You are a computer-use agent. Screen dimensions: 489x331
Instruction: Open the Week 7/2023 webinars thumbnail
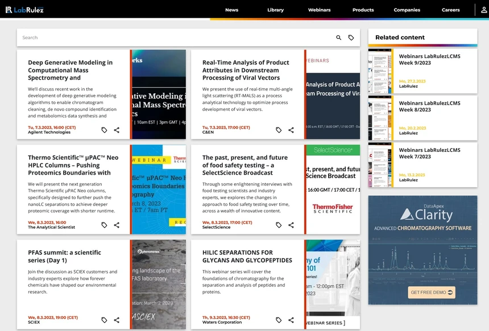pyautogui.click(x=380, y=165)
